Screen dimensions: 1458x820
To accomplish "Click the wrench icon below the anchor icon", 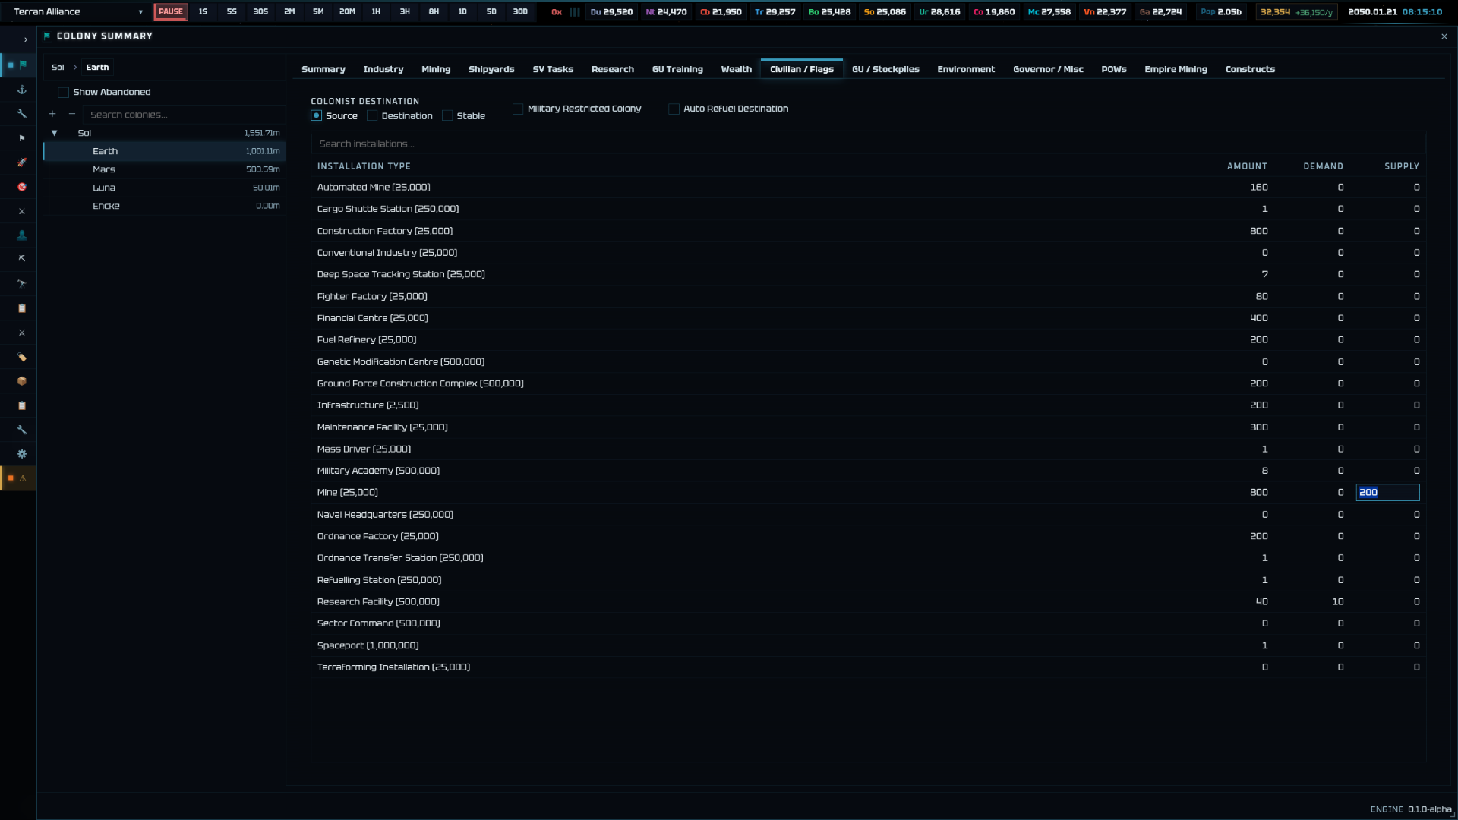I will (22, 114).
